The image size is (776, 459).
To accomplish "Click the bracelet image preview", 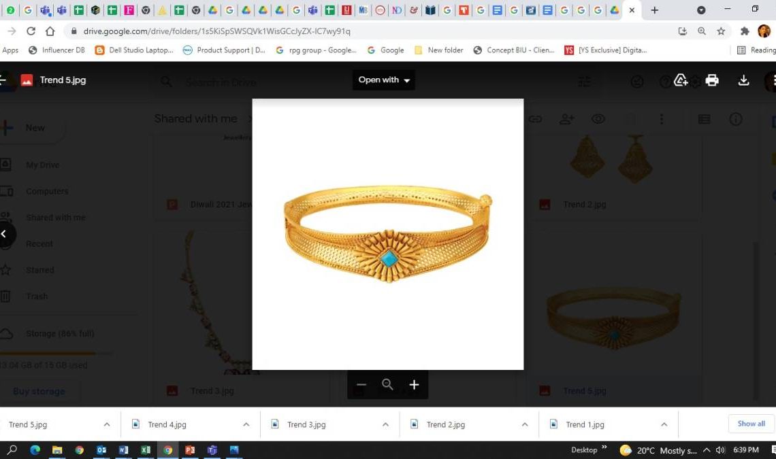I will [x=387, y=234].
